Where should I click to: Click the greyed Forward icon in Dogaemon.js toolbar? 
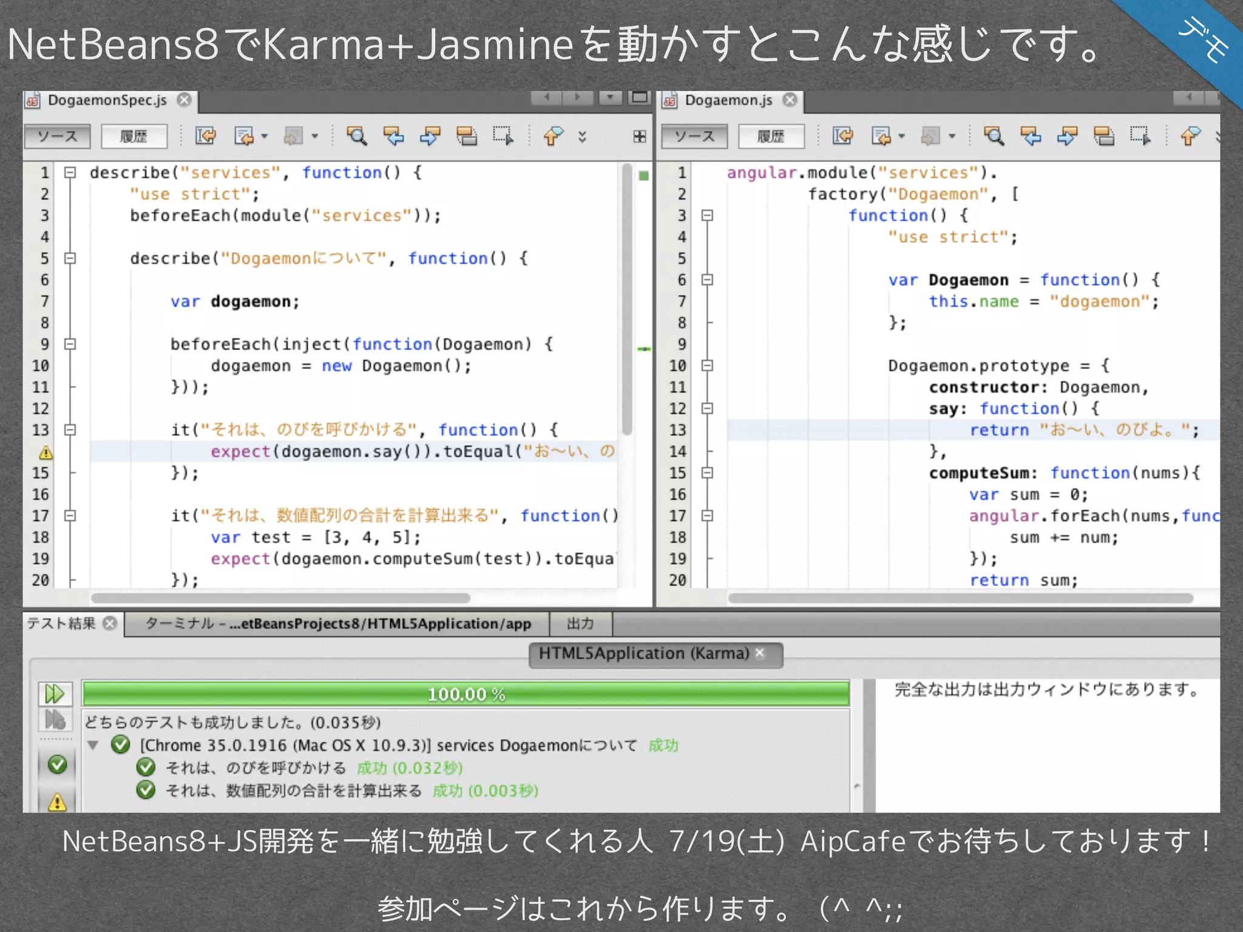tap(930, 136)
